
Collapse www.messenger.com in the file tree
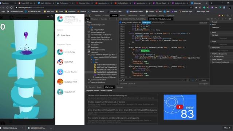[87, 25]
